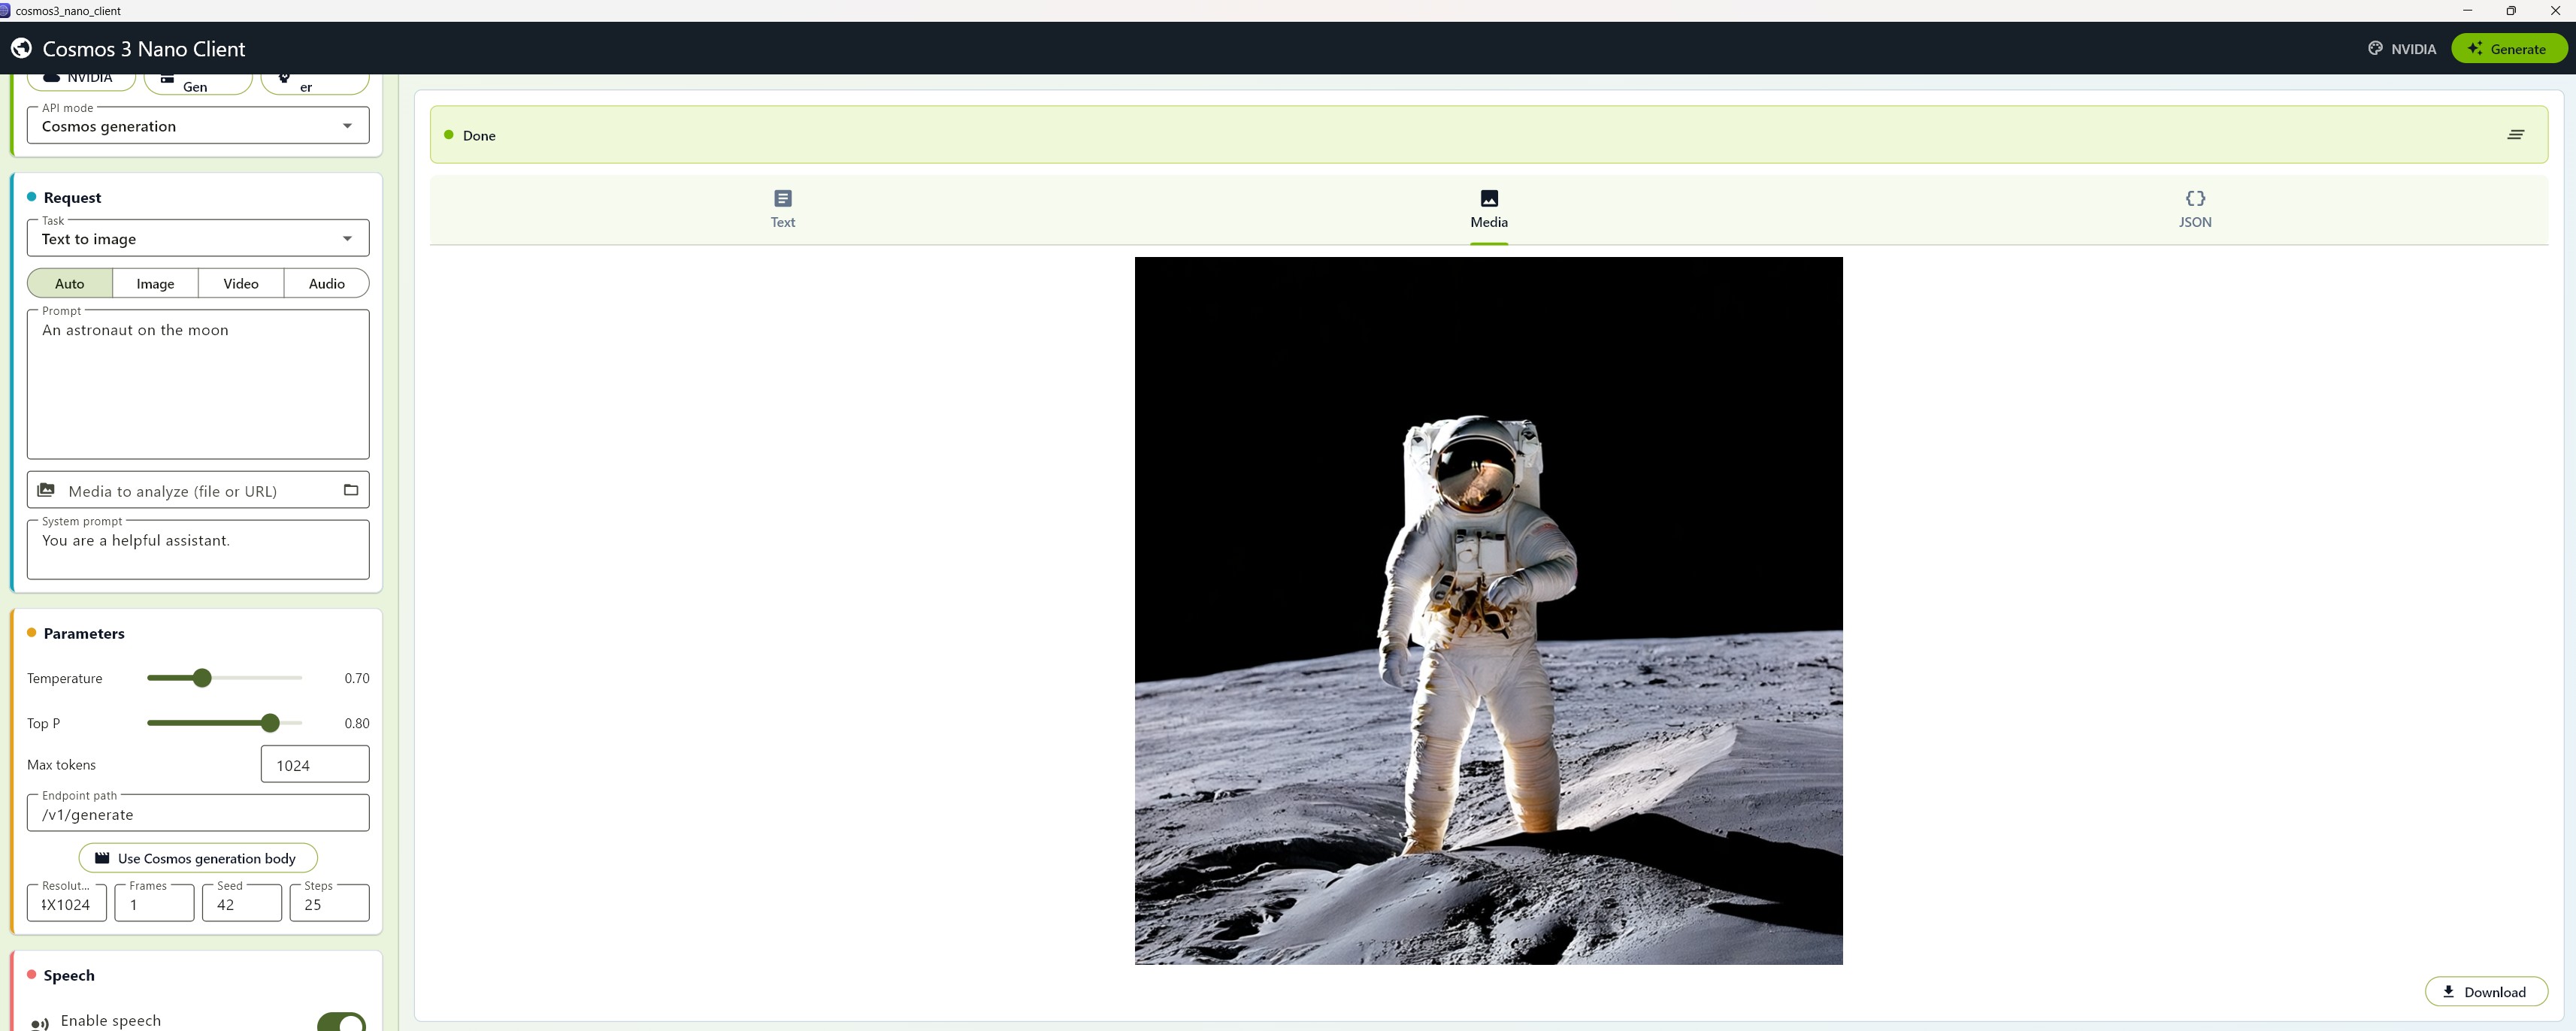This screenshot has height=1031, width=2576.
Task: Select the Image modality option
Action: (155, 283)
